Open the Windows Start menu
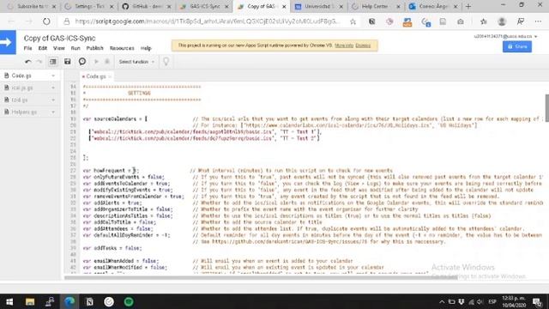This screenshot has height=309, width=549. click(x=9, y=301)
